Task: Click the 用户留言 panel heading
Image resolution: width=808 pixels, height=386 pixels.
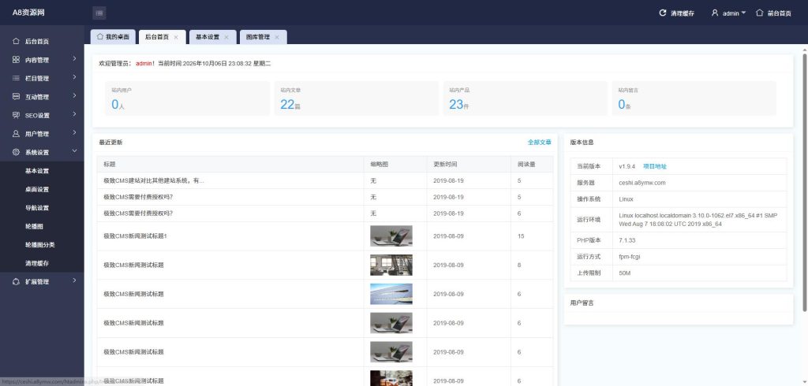Action: (x=582, y=303)
